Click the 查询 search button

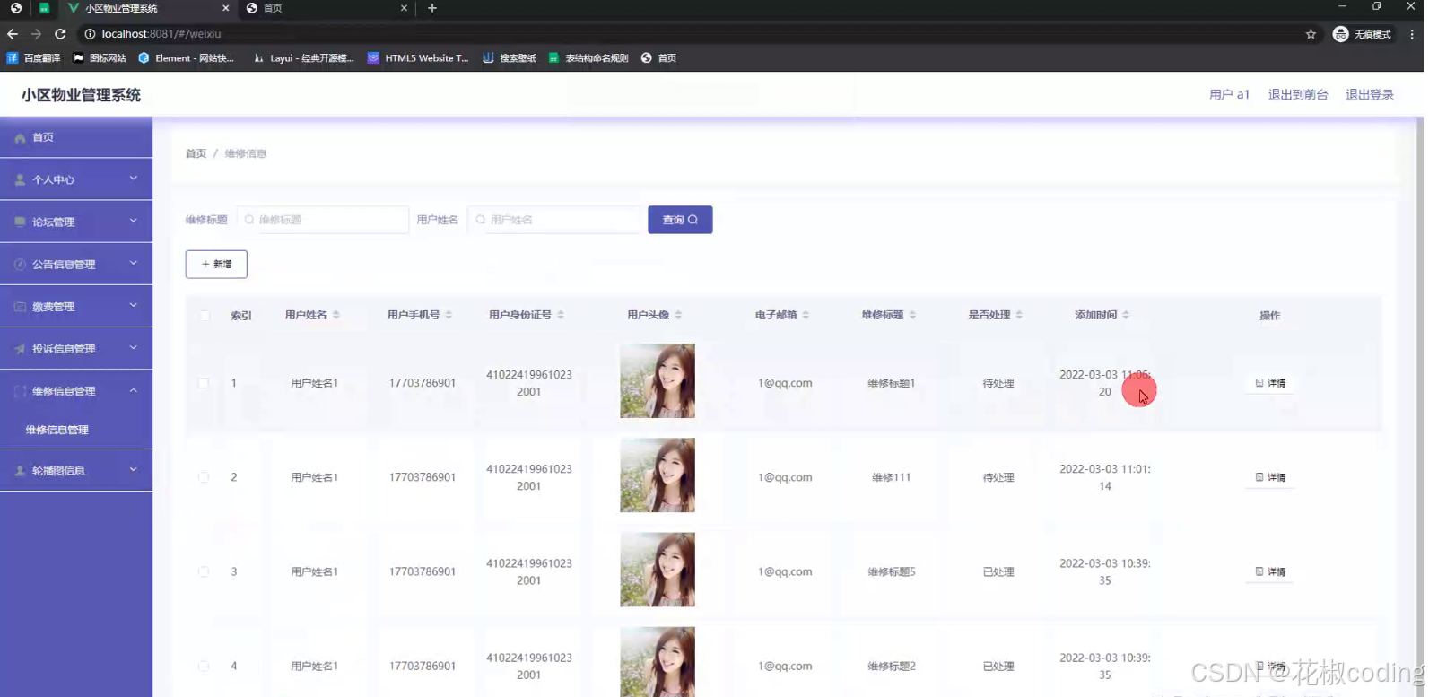coord(680,220)
